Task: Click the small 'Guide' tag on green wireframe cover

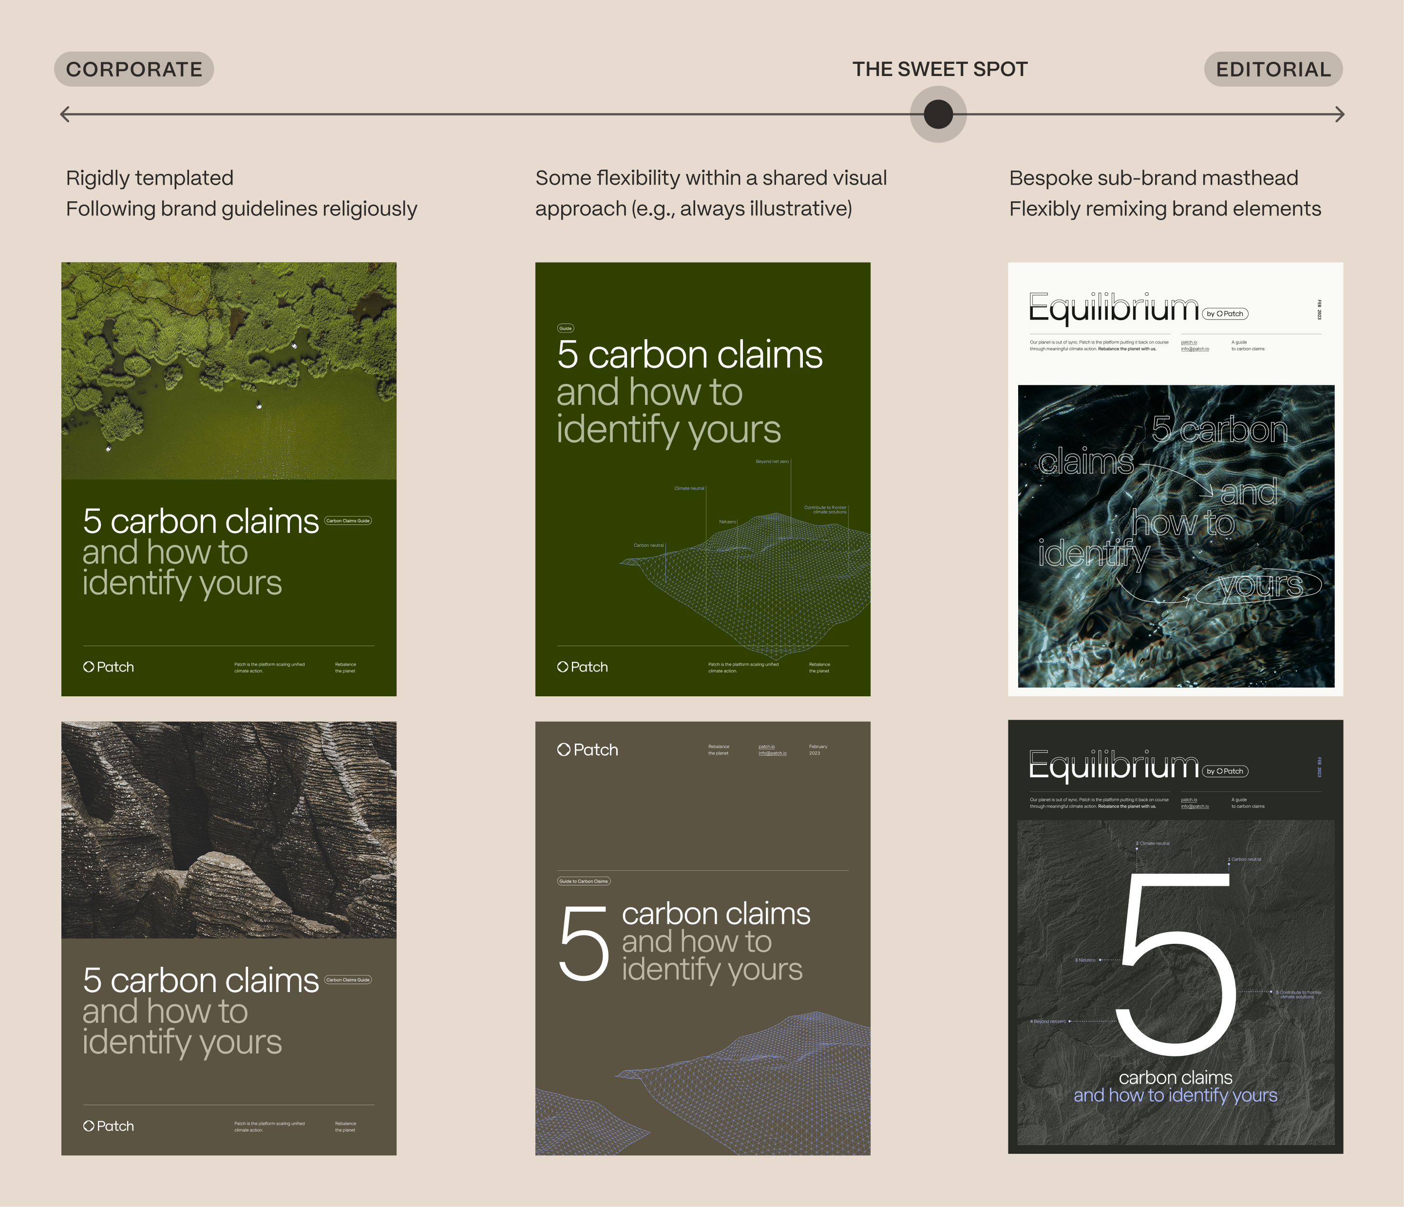Action: pos(565,328)
